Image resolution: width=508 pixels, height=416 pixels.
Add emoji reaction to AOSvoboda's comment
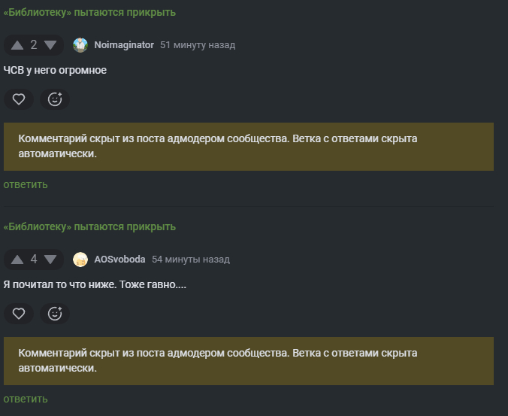55,313
